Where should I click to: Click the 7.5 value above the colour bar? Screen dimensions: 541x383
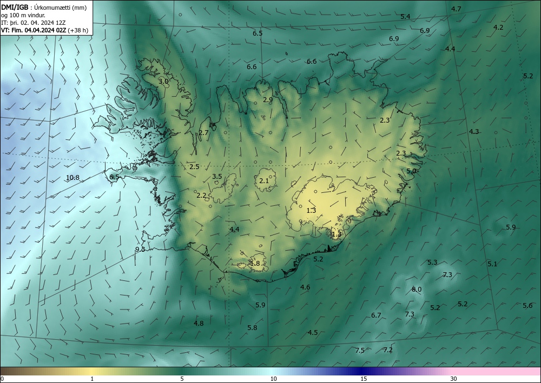coord(360,350)
